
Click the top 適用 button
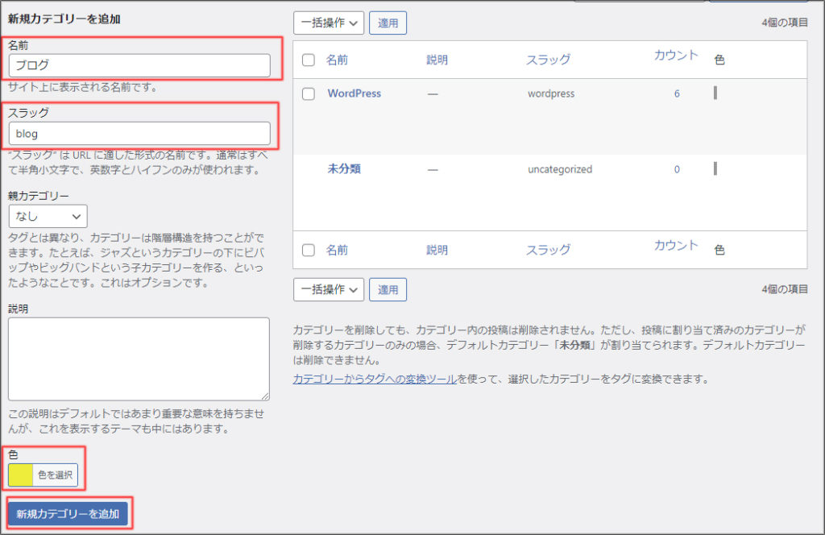click(x=388, y=23)
